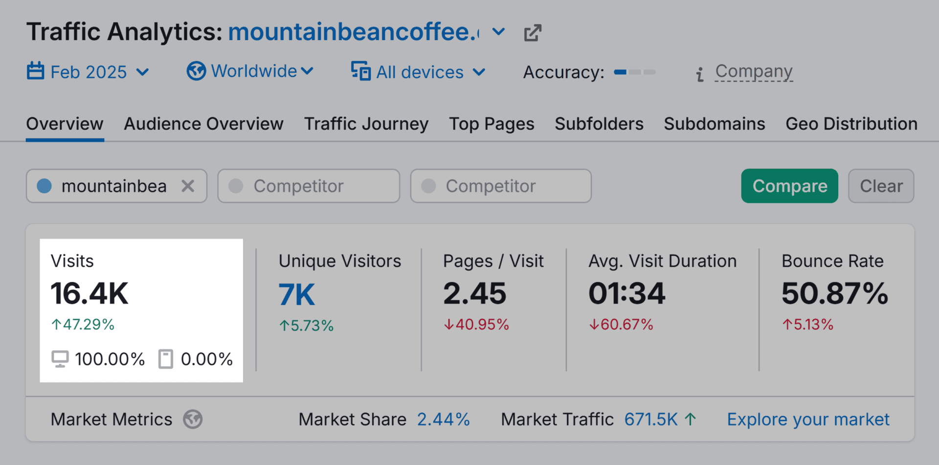Expand the domain name dropdown chevron
Viewport: 939px width, 465px height.
tap(498, 32)
